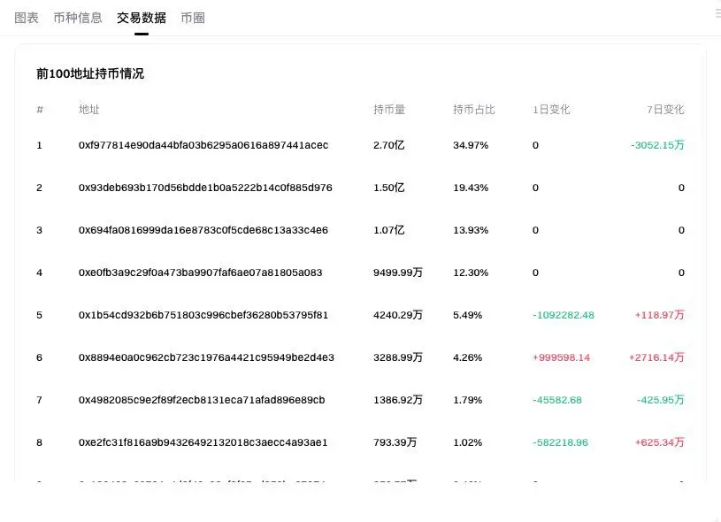Click holdings value 4240.29万
This screenshot has width=721, height=522.
(x=398, y=315)
